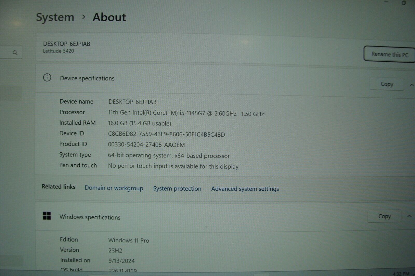Viewport: 415px width, 276px height.
Task: Click the Windows 11 Pro edition value
Action: [x=129, y=240]
